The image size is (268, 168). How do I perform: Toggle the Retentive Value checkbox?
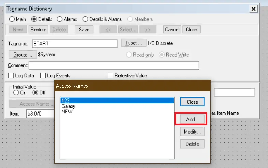point(110,75)
